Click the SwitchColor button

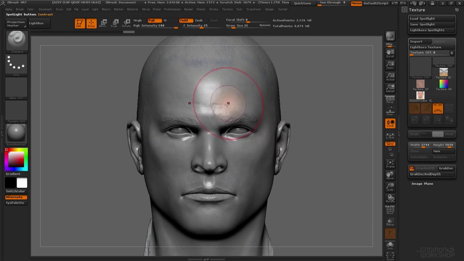click(16, 191)
